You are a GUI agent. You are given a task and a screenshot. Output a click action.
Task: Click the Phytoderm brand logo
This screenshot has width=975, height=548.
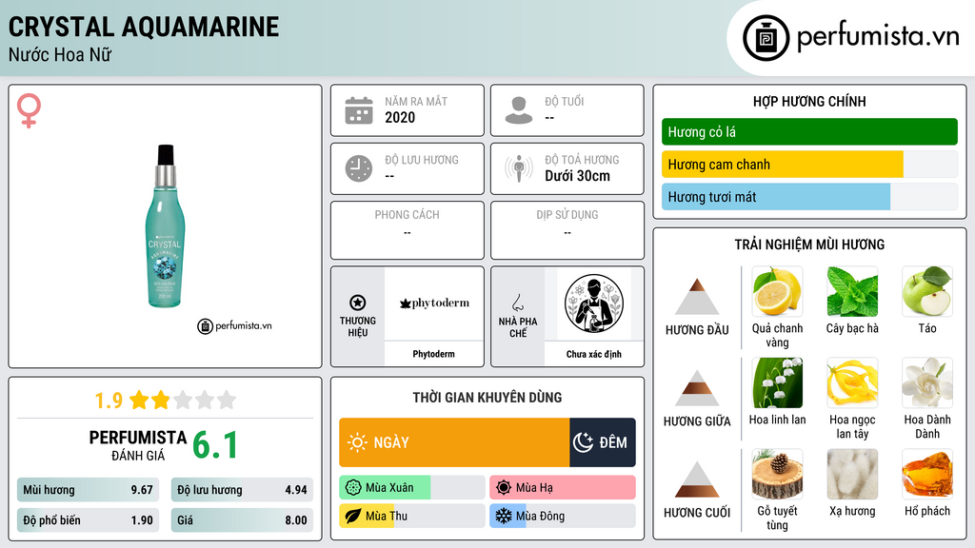coord(434,303)
